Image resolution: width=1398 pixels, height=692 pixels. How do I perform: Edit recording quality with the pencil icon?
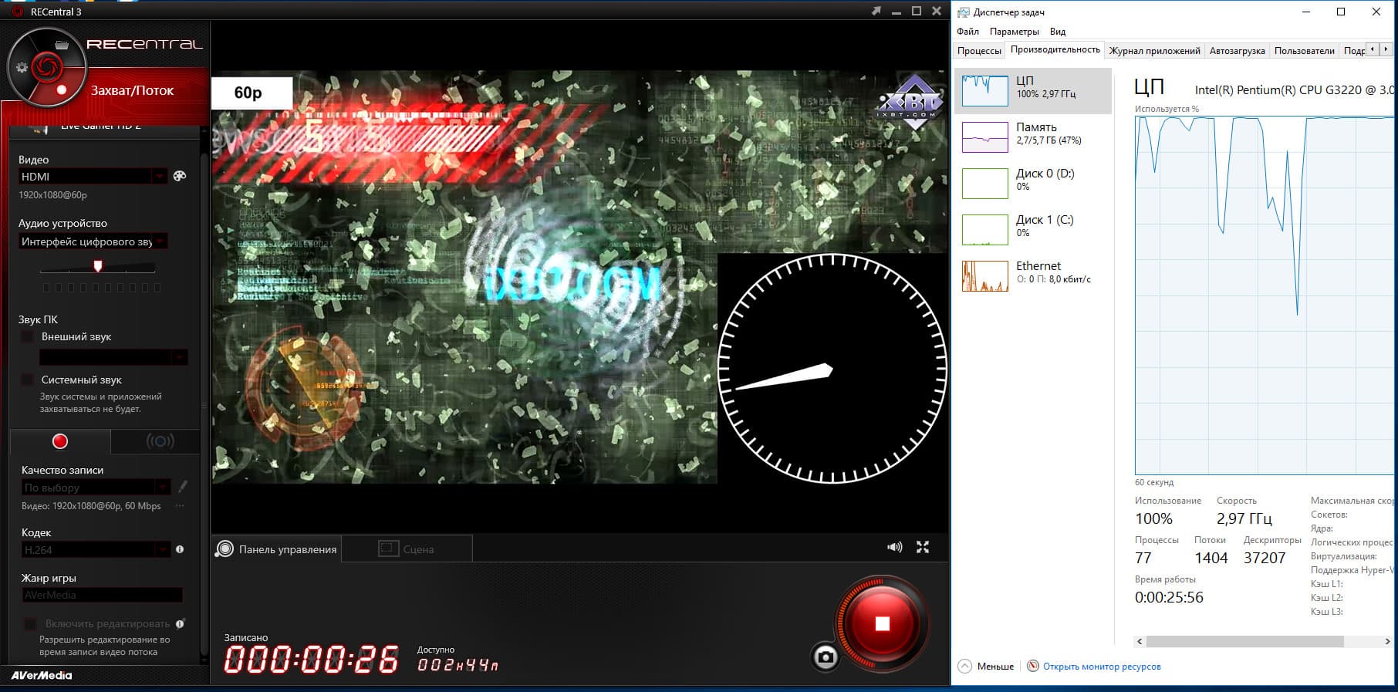pyautogui.click(x=183, y=487)
